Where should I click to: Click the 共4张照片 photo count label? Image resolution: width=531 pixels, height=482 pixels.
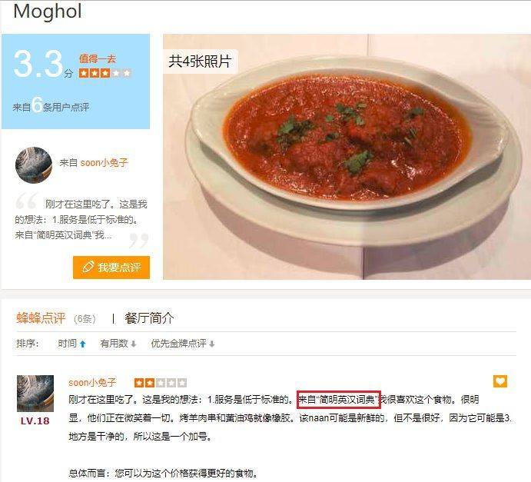[200, 61]
